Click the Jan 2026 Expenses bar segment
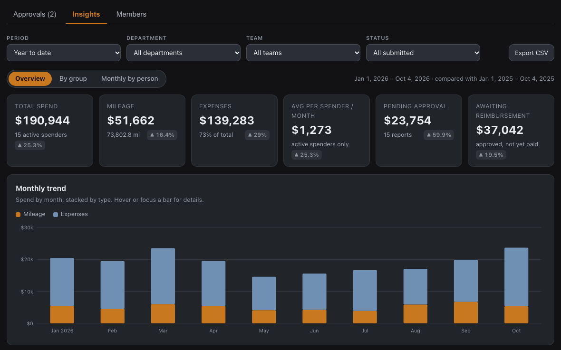The image size is (561, 350). [62, 282]
